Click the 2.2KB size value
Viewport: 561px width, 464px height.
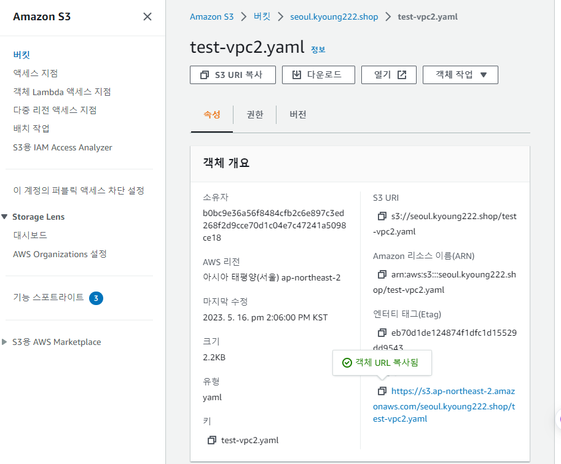[x=214, y=357]
